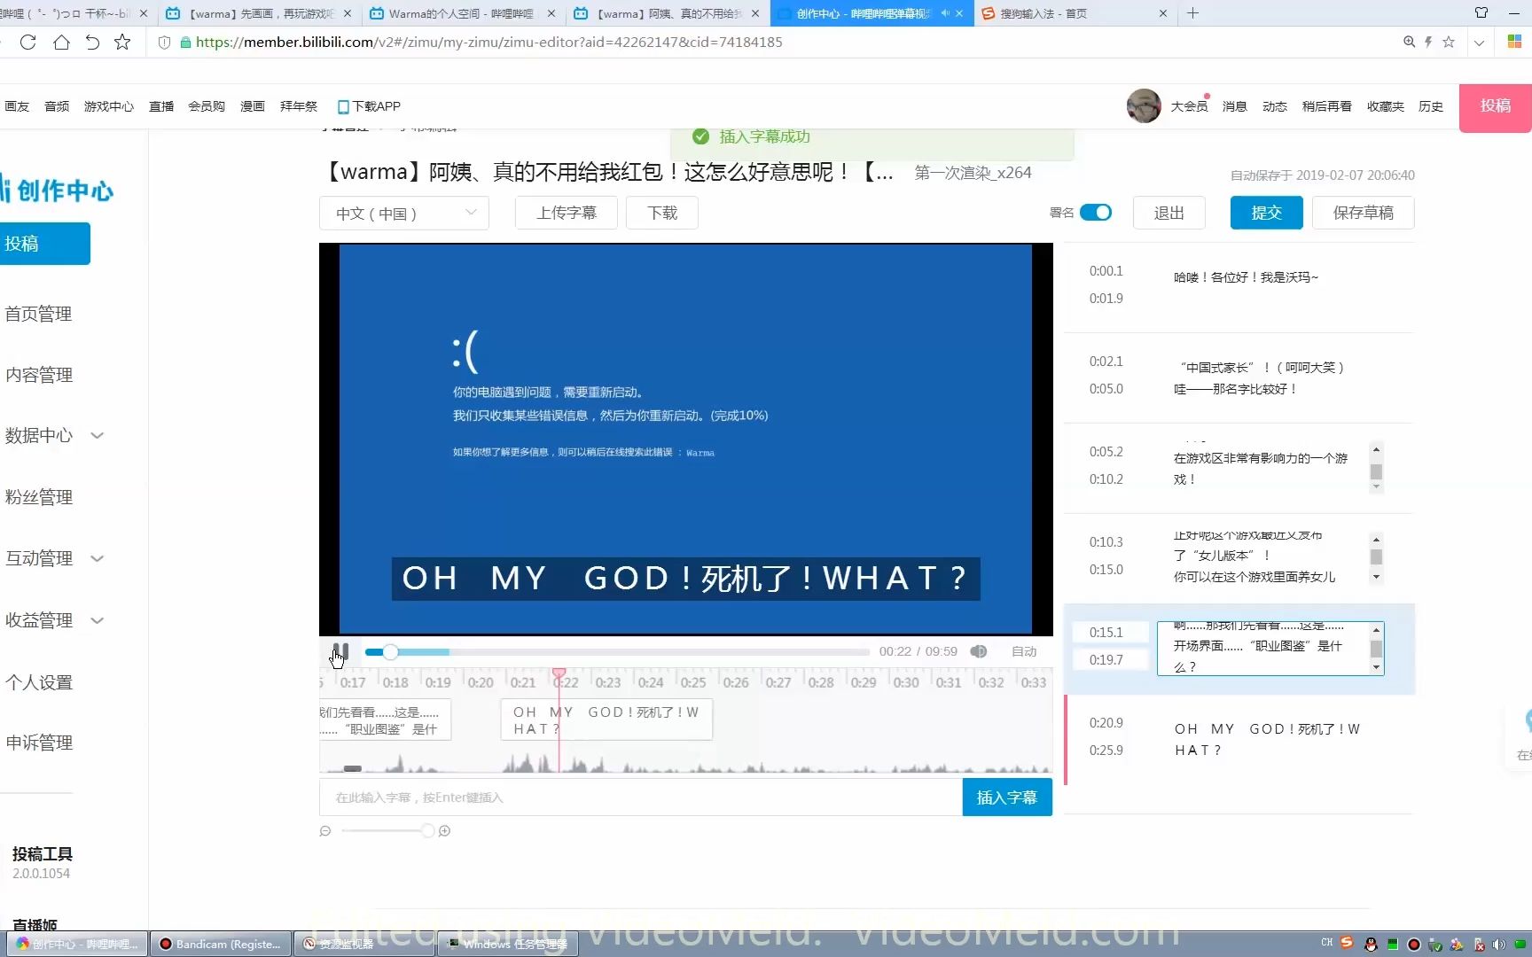Image resolution: width=1532 pixels, height=957 pixels.
Task: Select the 哈喽！各位好！我是沃玛~ subtitle row
Action: tap(1239, 285)
